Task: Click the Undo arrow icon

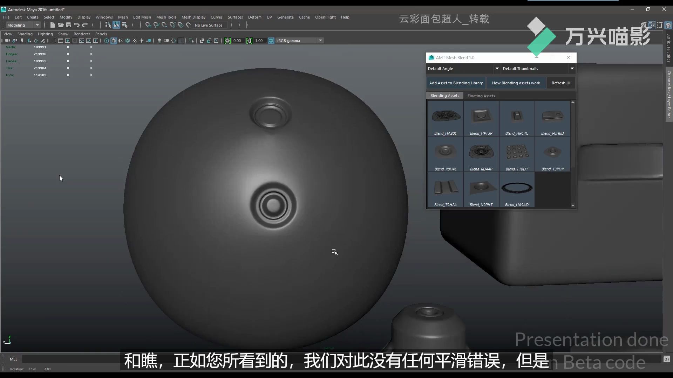Action: tap(77, 25)
